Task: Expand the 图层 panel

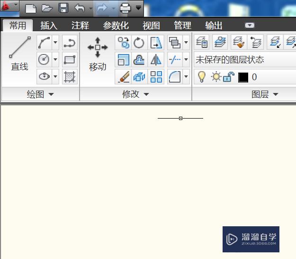Action: tap(264, 94)
